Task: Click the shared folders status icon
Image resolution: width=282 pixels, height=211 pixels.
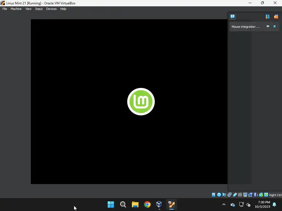Action: tap(240, 195)
